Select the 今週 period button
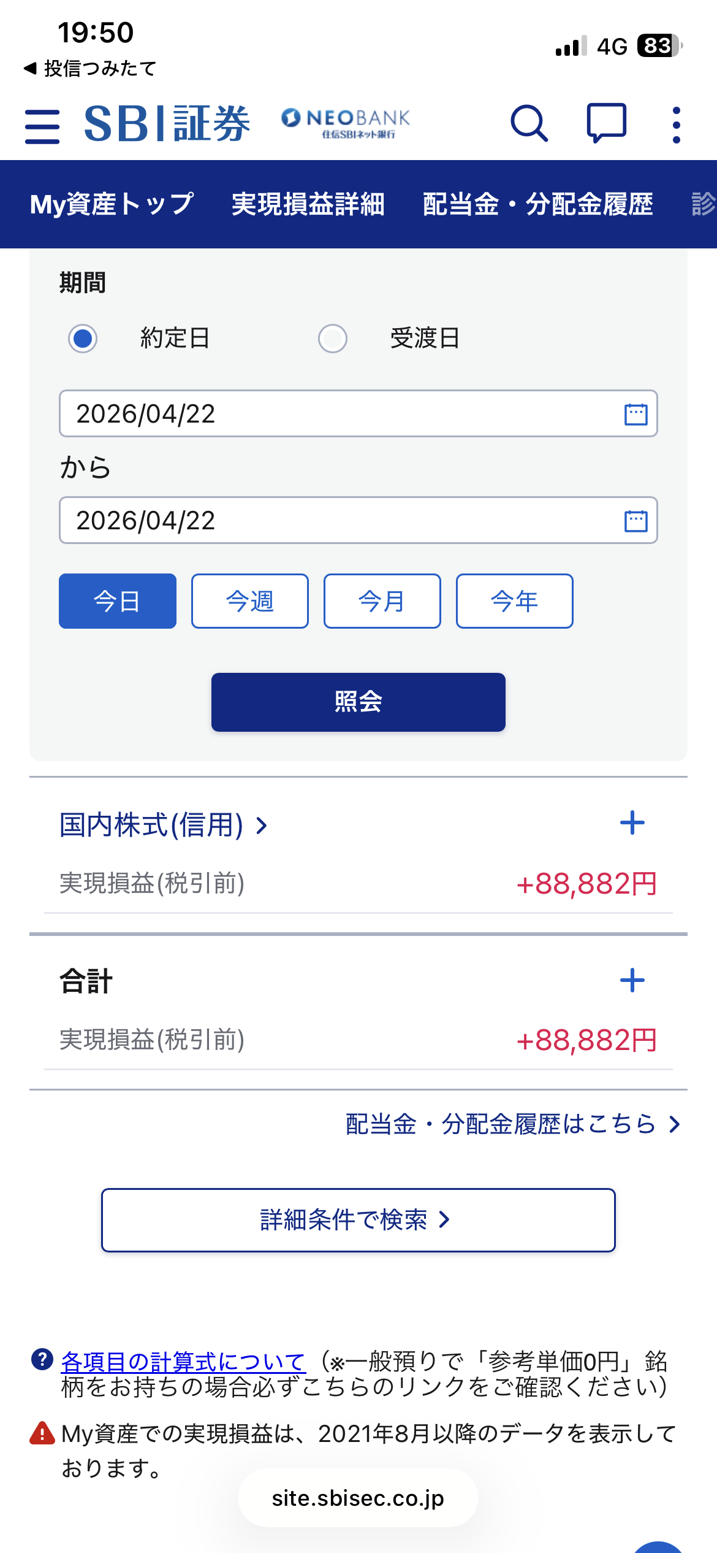This screenshot has height=1553, width=717. pyautogui.click(x=249, y=601)
